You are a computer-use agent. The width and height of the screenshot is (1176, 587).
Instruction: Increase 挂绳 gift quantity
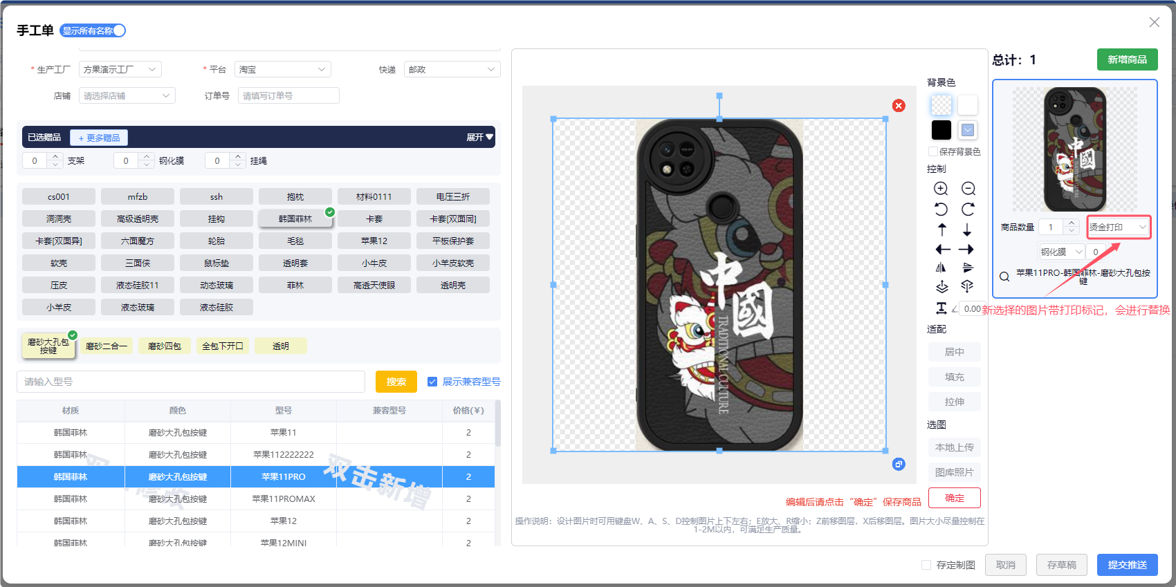click(x=238, y=157)
